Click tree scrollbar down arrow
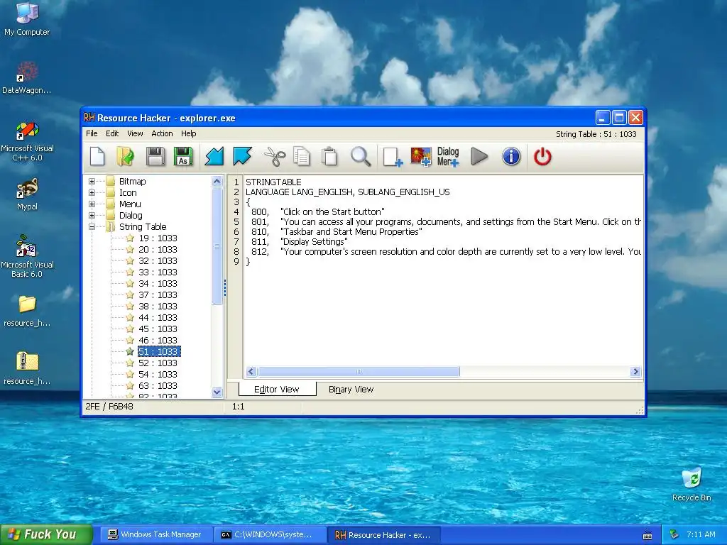This screenshot has width=727, height=545. 217,392
